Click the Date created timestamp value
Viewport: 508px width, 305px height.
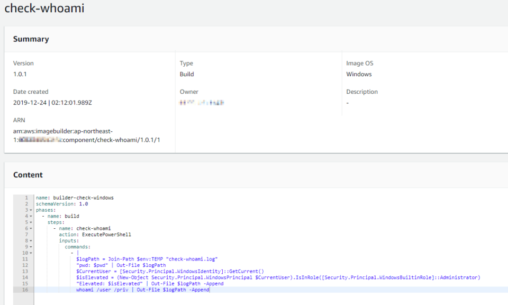tap(49, 103)
